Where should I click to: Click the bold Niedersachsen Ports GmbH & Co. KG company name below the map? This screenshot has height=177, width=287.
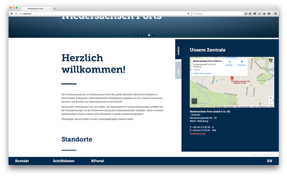coord(210,111)
